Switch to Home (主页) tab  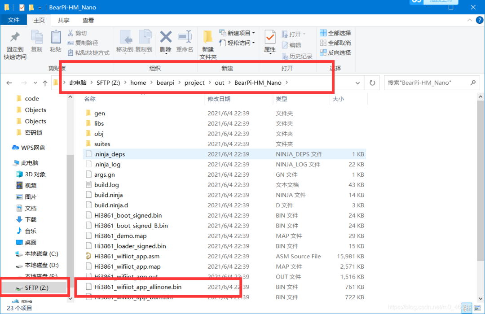(39, 20)
